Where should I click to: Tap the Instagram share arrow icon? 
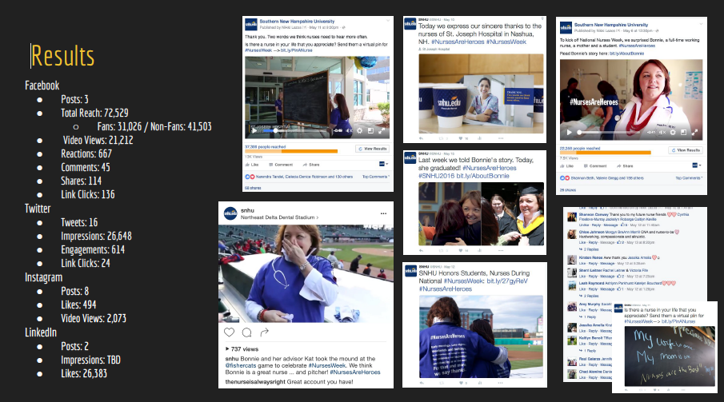coord(265,332)
